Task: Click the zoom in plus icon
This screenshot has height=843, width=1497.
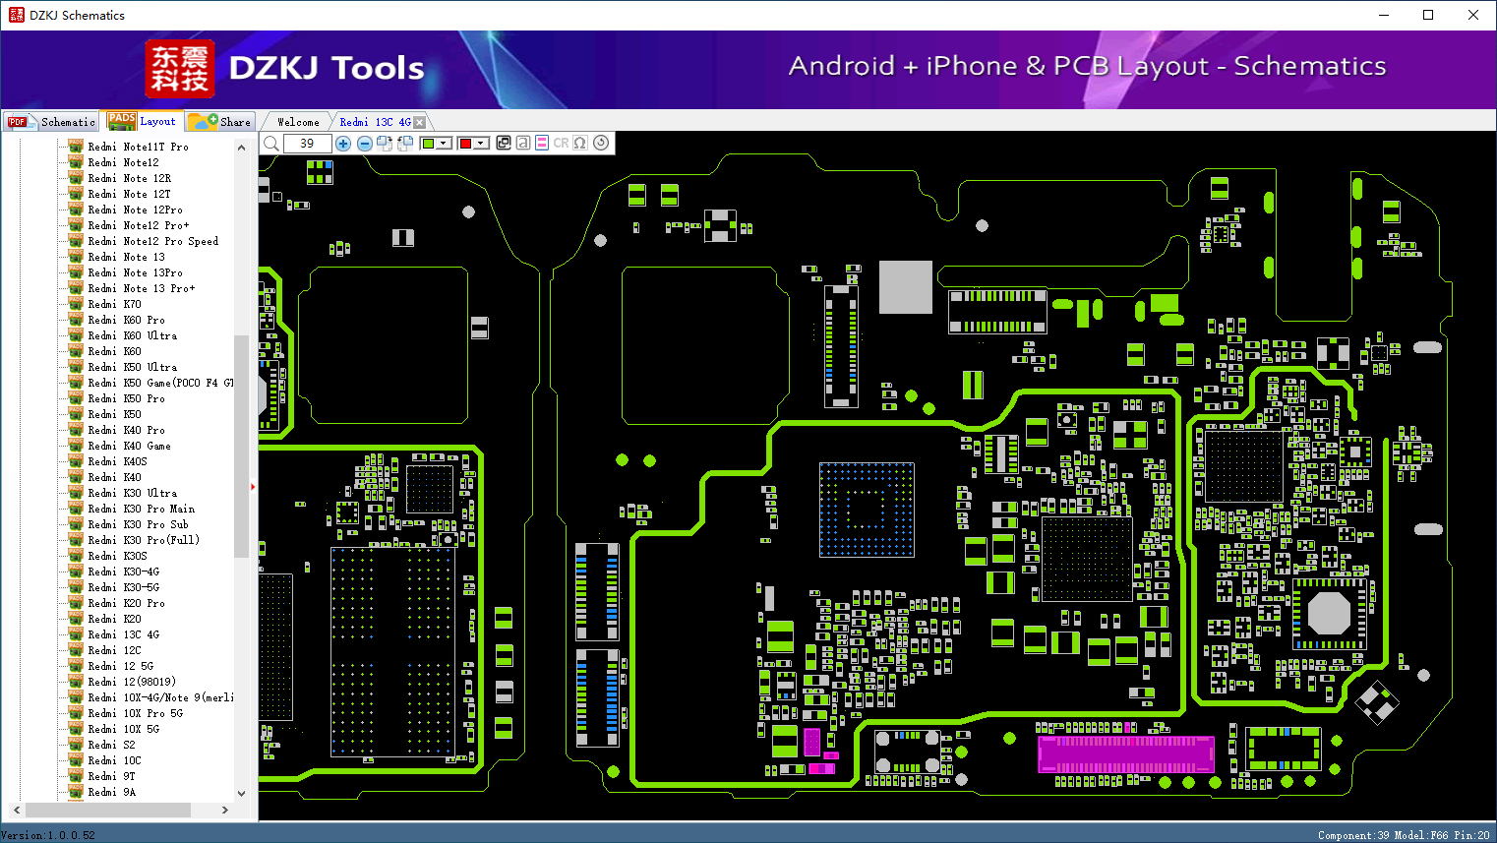Action: pos(343,144)
